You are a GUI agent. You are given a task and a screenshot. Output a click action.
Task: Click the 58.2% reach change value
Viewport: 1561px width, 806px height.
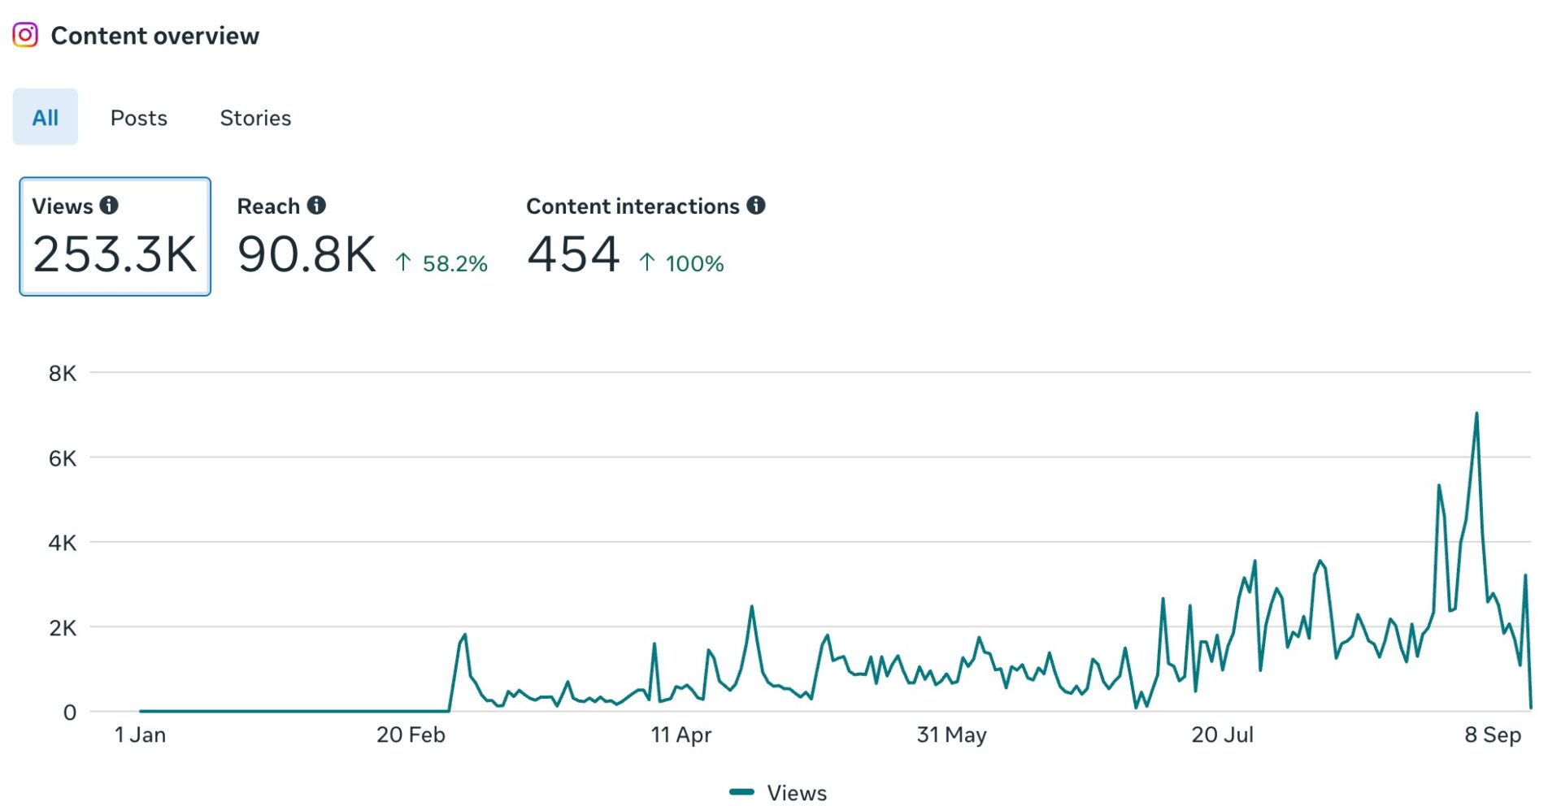(x=454, y=263)
